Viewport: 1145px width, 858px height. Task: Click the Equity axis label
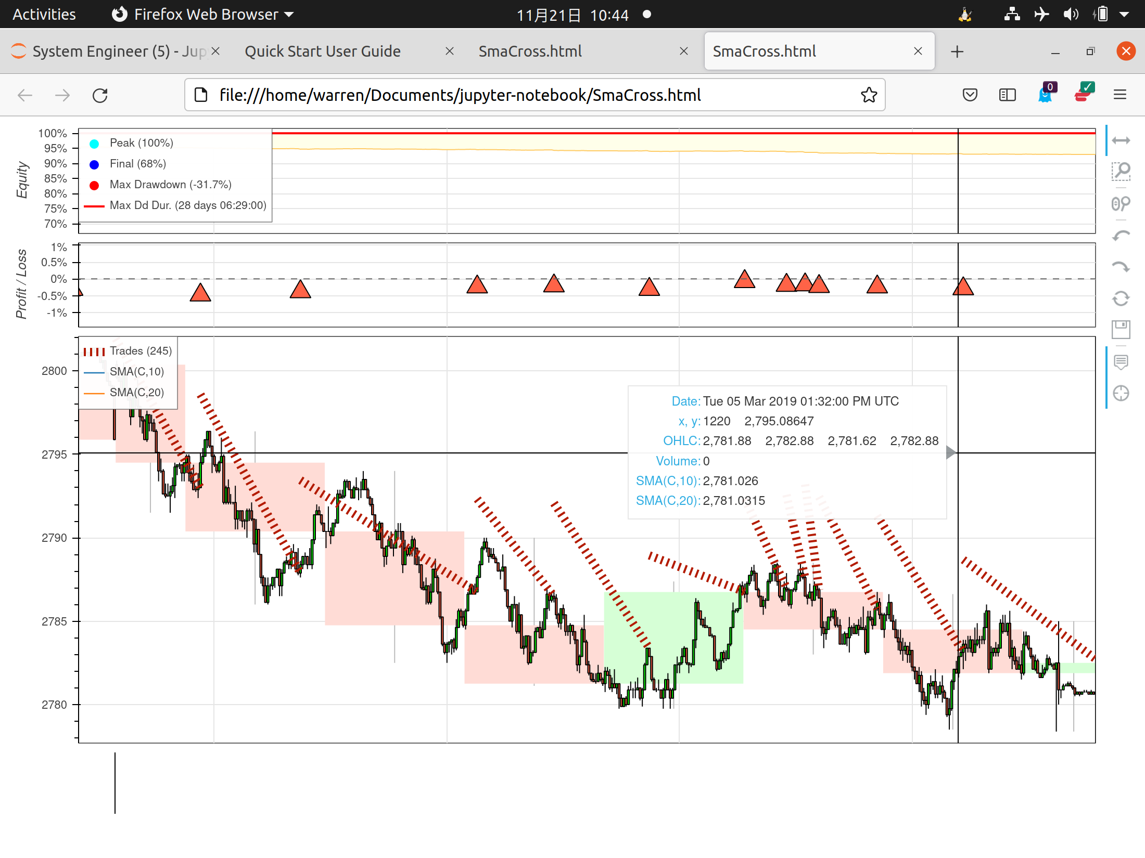click(22, 180)
